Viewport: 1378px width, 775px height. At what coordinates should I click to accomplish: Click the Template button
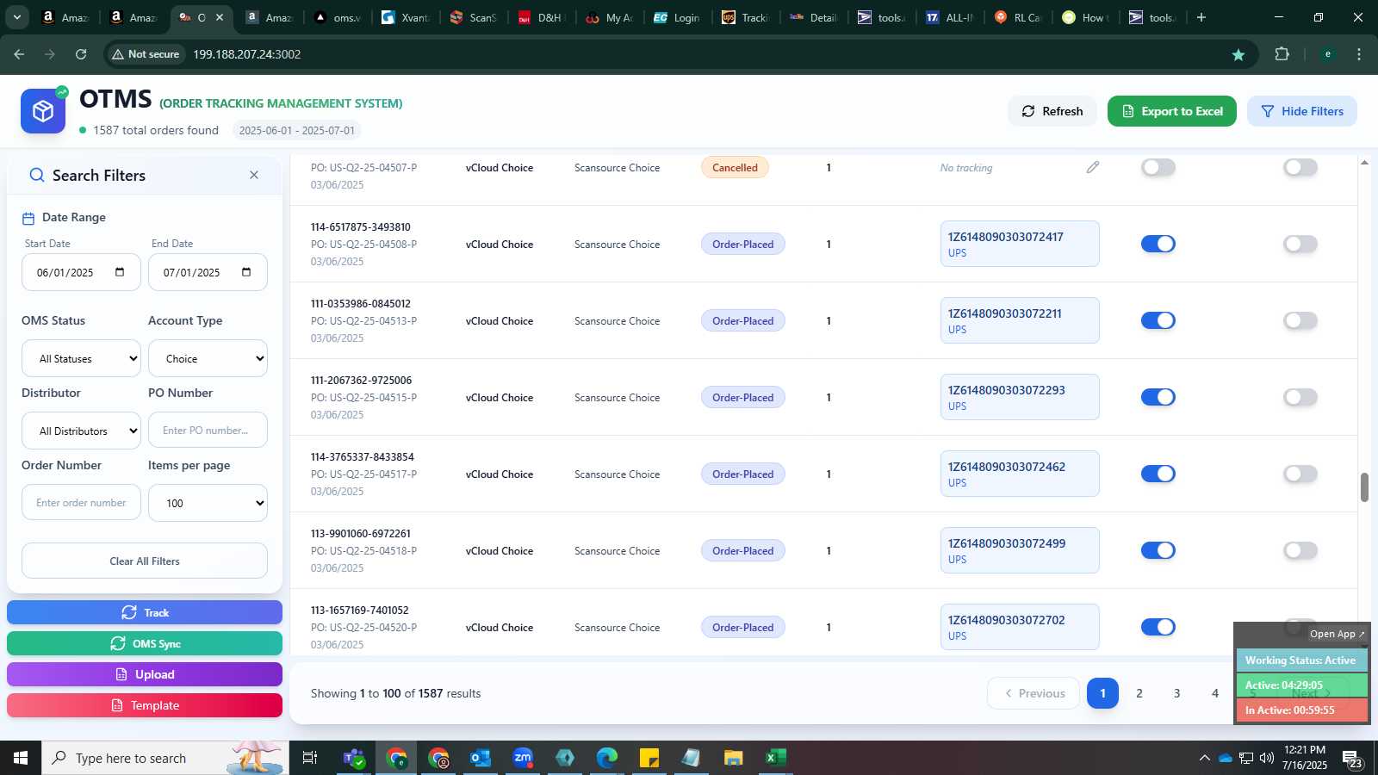click(x=145, y=705)
